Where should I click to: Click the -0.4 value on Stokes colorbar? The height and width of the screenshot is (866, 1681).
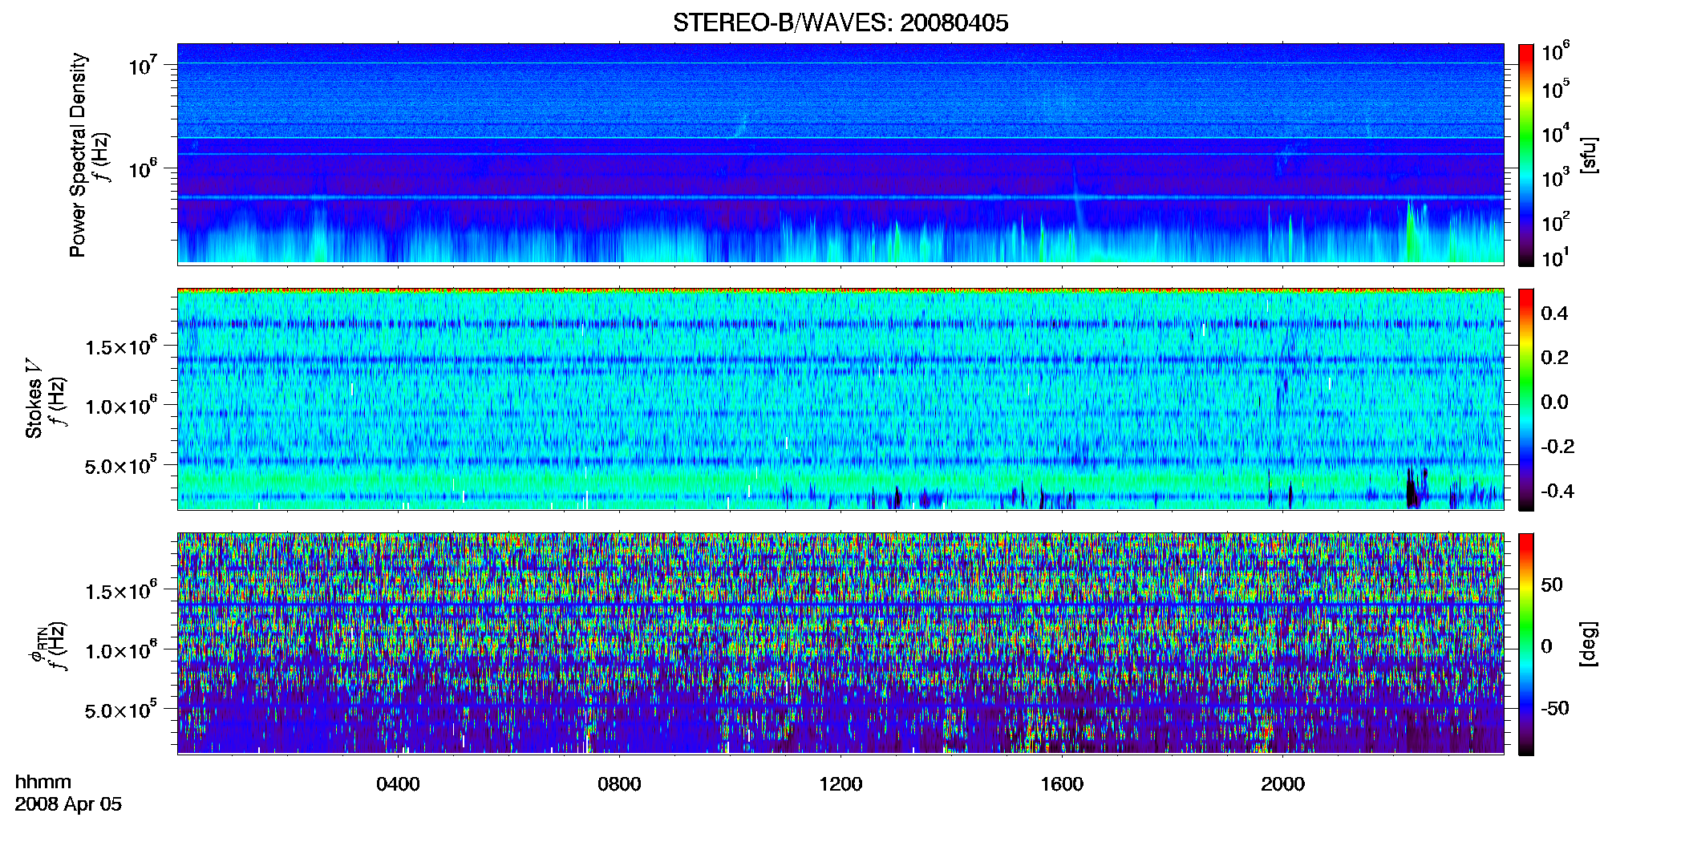pyautogui.click(x=1557, y=491)
